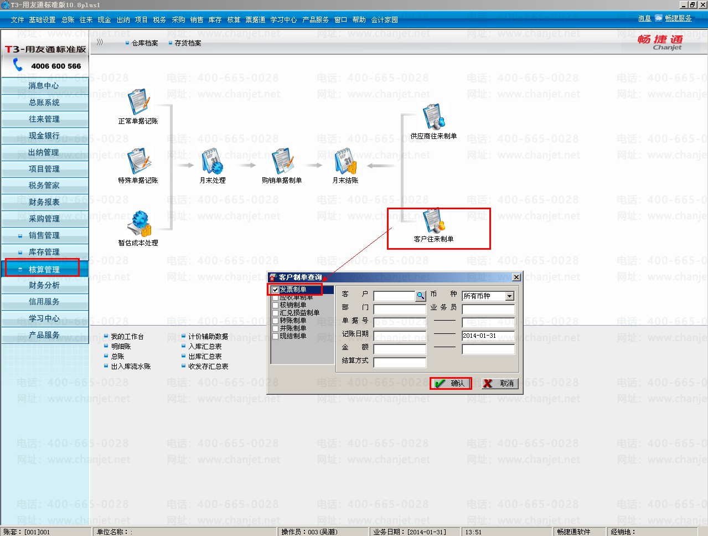This screenshot has width=708, height=536.
Task: Focus the 业务员 input field
Action: [488, 310]
